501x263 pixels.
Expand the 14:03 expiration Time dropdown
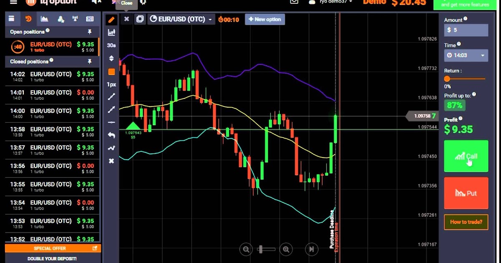(466, 55)
